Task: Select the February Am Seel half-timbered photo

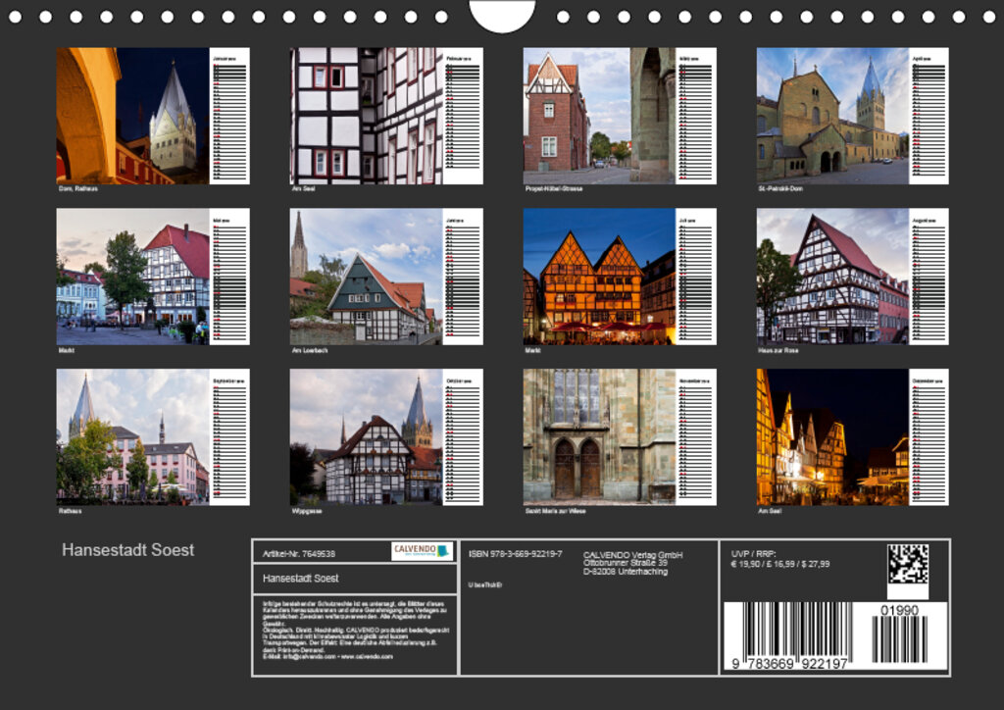Action: click(x=366, y=116)
